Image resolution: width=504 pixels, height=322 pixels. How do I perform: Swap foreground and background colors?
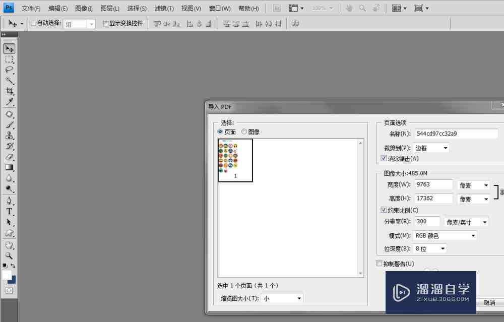point(13,266)
